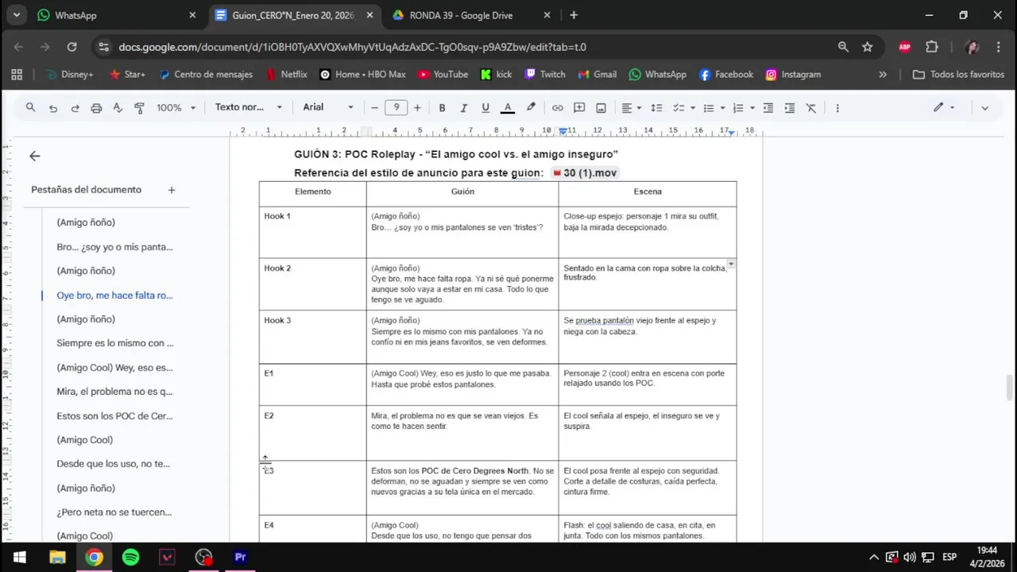Open the Gmail bookmark

tap(597, 75)
